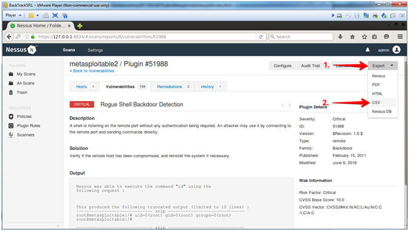Choose Nessus DB export format

coord(382,111)
